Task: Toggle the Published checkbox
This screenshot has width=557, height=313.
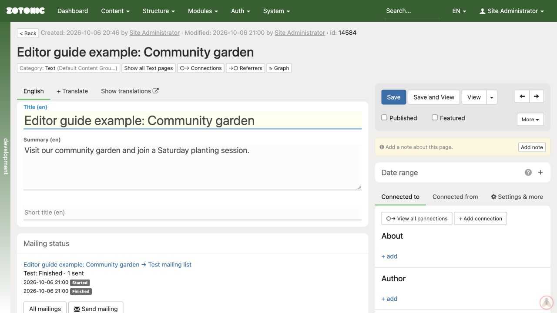Action: pyautogui.click(x=384, y=117)
